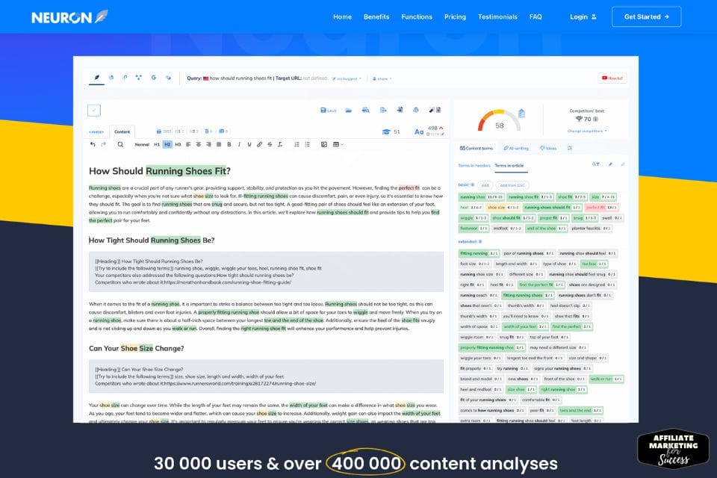Toggle the checkmark box above meta tab

pos(94,111)
